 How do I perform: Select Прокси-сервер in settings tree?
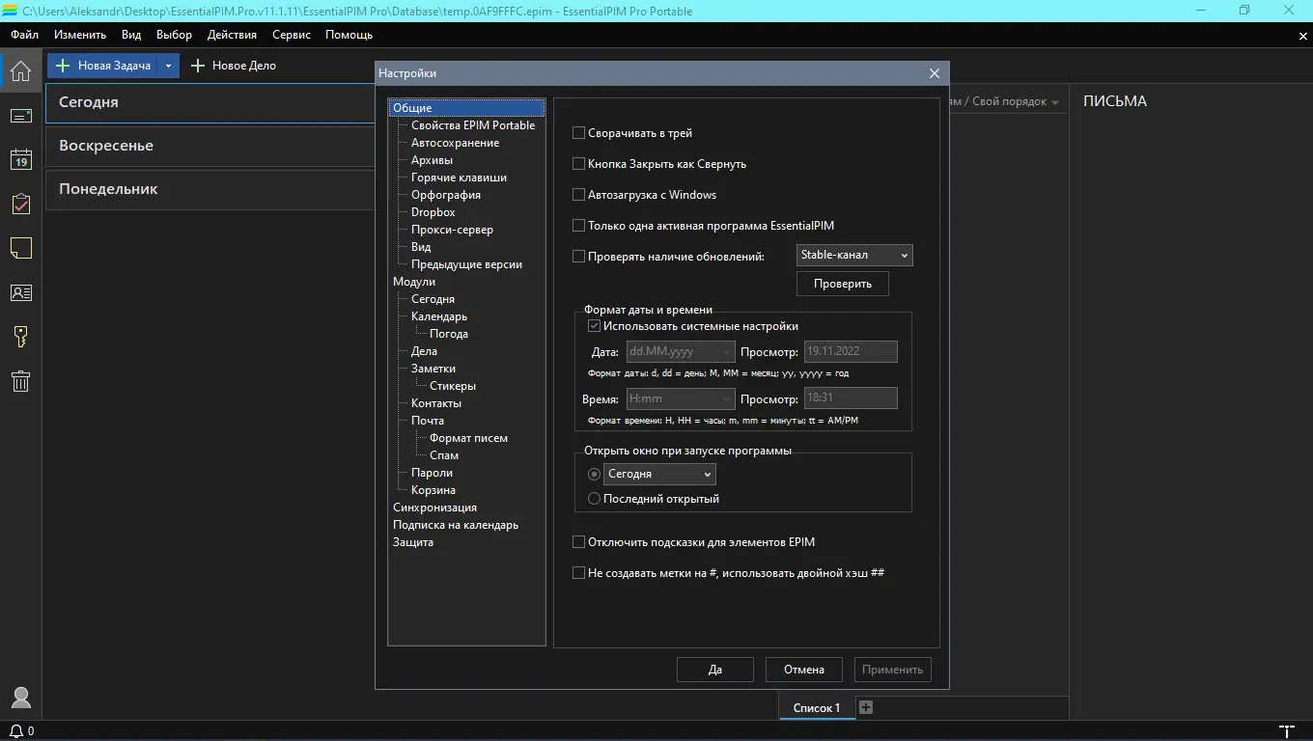click(452, 230)
